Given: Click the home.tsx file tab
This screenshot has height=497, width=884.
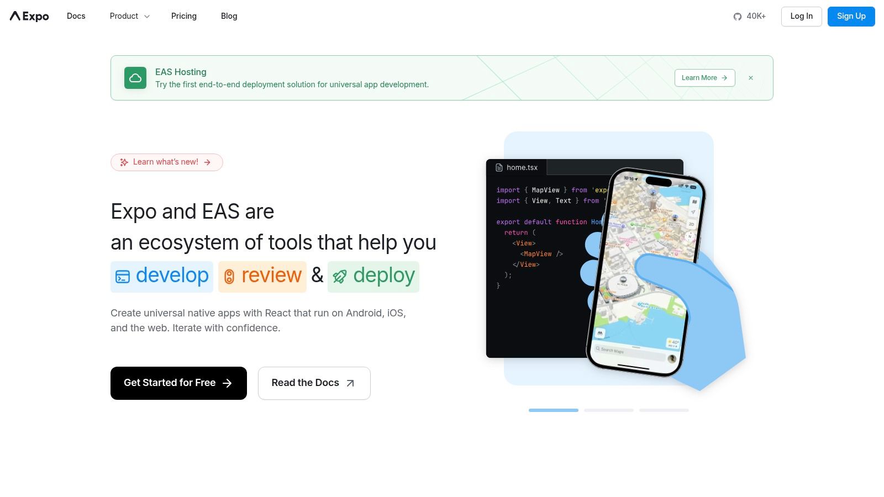Looking at the screenshot, I should pos(516,167).
